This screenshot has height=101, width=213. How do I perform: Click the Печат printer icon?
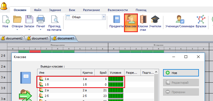coord(41,19)
